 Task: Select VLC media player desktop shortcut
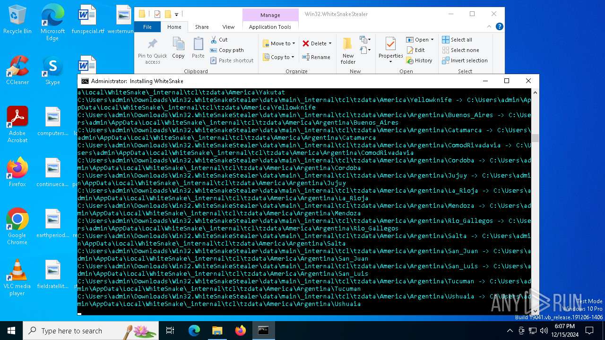[x=17, y=278]
